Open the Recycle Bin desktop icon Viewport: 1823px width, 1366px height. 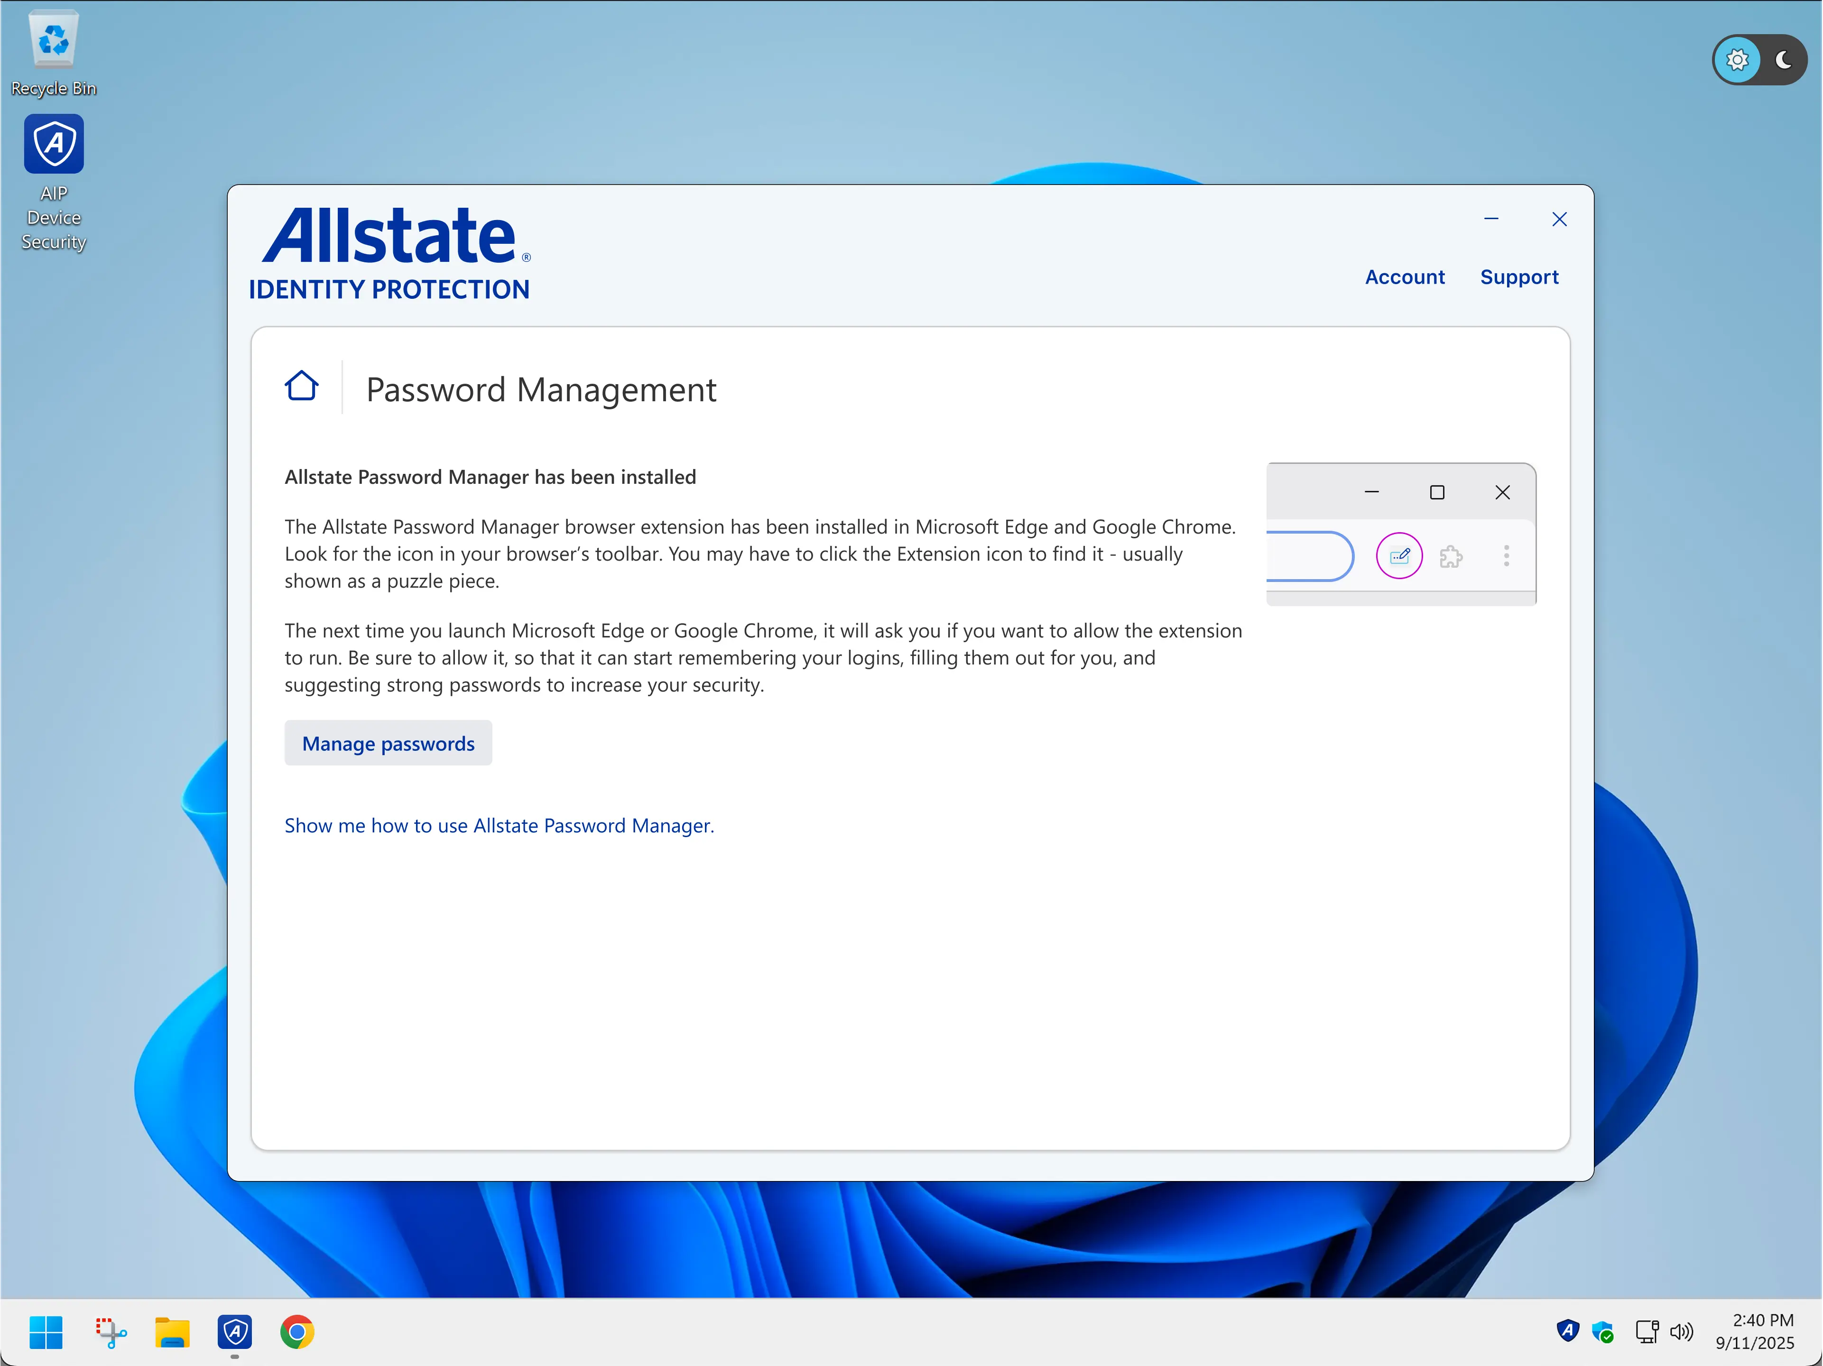[54, 53]
